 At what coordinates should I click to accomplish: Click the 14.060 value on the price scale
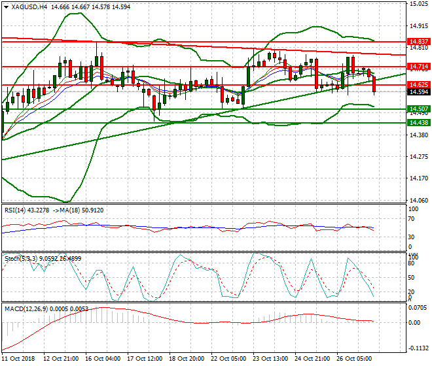tap(418, 200)
